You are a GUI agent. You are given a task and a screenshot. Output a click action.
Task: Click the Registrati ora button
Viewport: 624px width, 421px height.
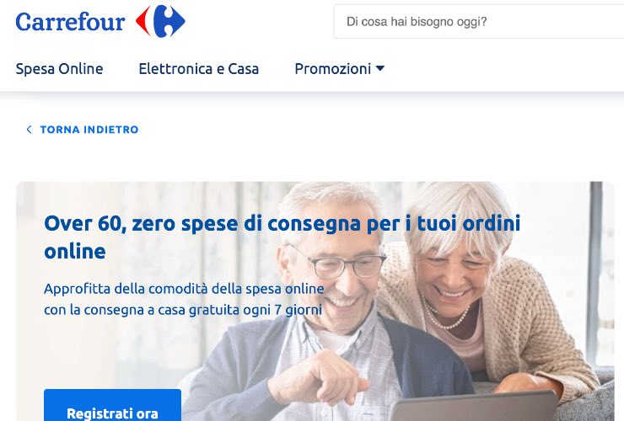click(x=113, y=405)
